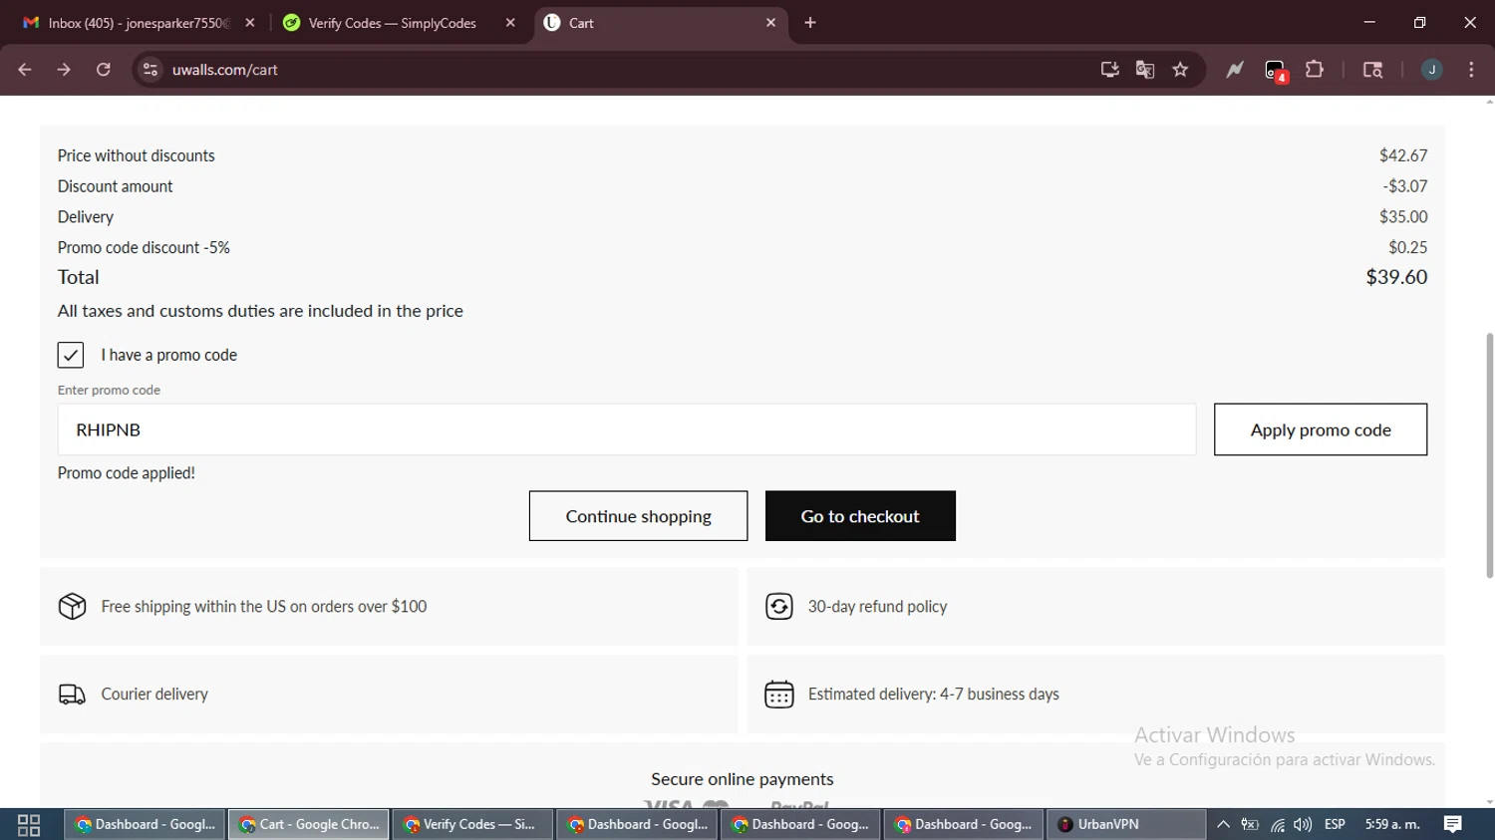Screen dimensions: 1495x840
Task: Open the battery status tray icon
Action: click(x=1250, y=825)
